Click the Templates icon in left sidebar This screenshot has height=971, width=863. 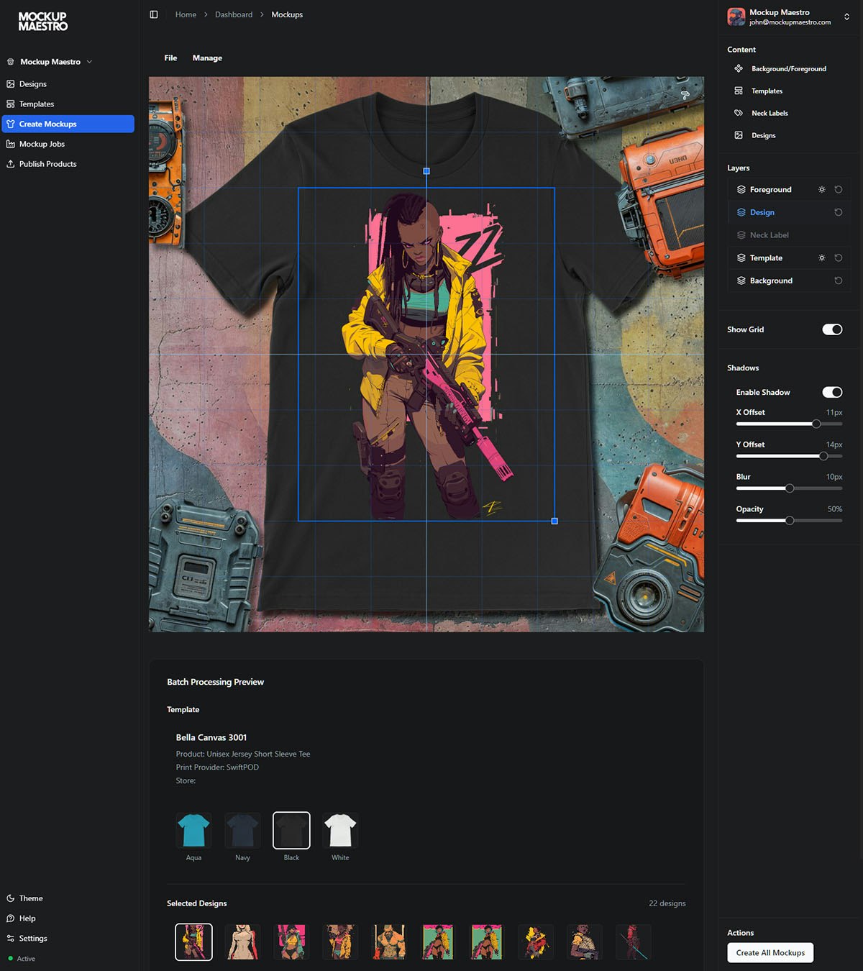coord(11,104)
